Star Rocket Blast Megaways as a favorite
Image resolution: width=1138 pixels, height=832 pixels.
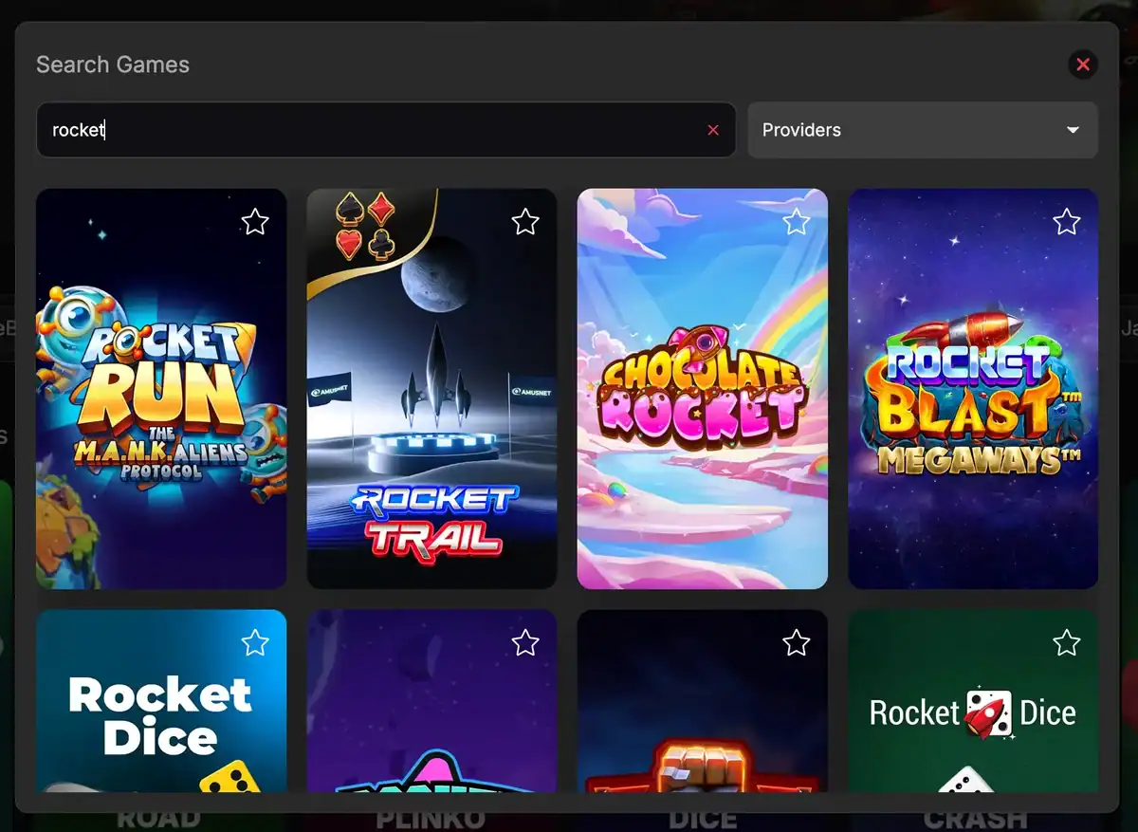(x=1067, y=222)
